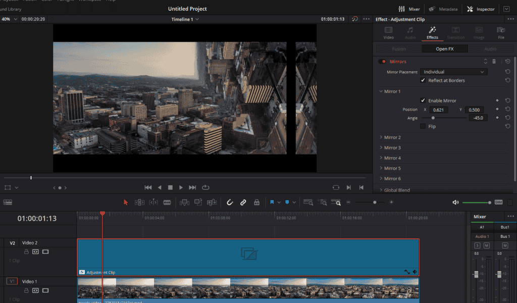517x303 pixels.
Task: Choose the Dynamic Trim Mode tool
Action: pyautogui.click(x=153, y=202)
